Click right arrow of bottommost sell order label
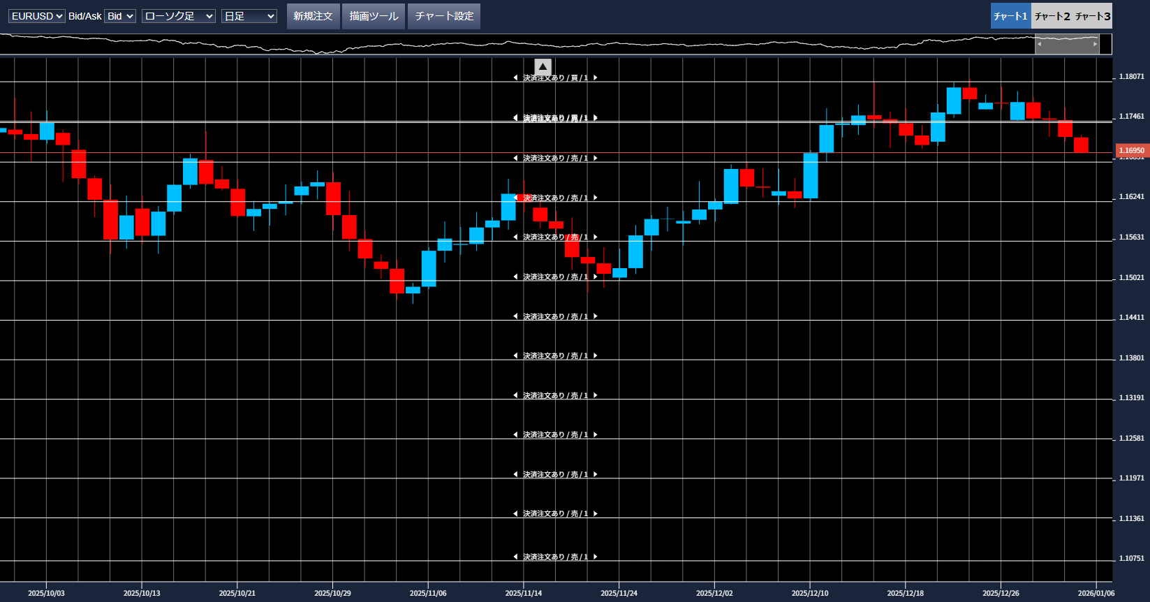1150x602 pixels. tap(596, 557)
